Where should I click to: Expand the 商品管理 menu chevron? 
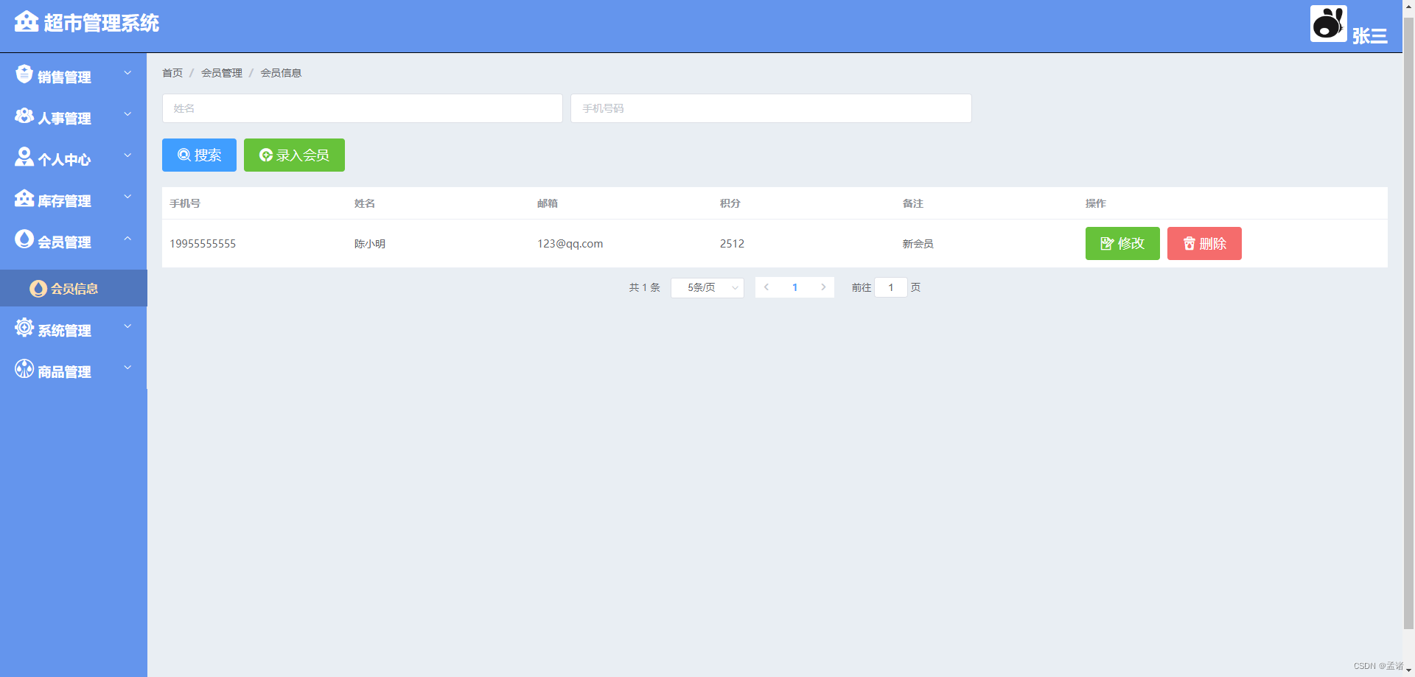127,368
